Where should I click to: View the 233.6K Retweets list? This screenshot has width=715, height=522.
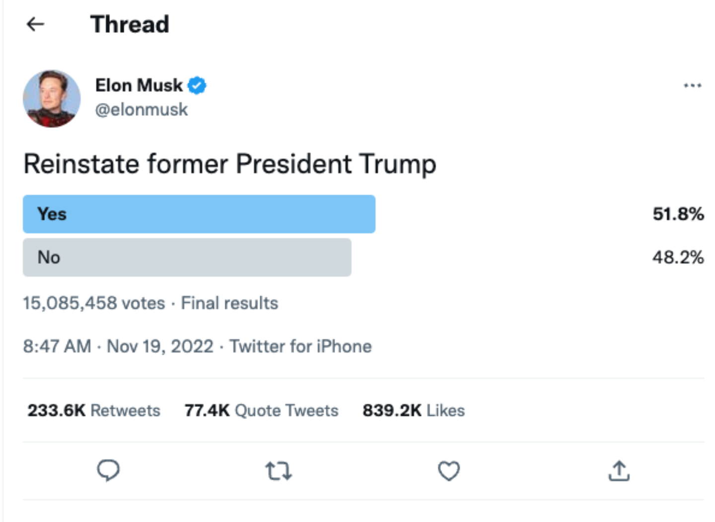point(94,410)
